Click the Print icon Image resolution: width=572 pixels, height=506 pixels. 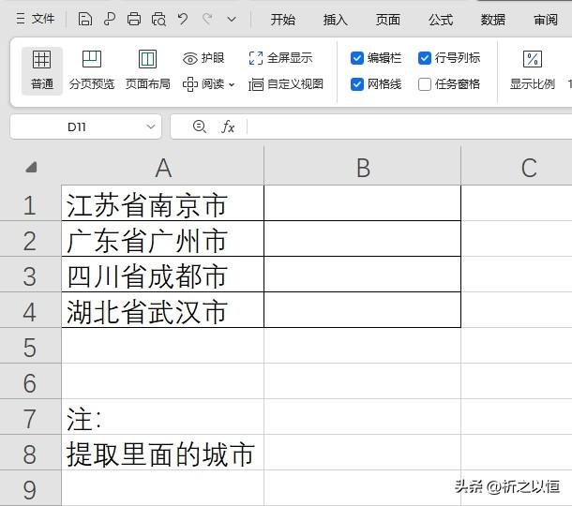pos(134,19)
